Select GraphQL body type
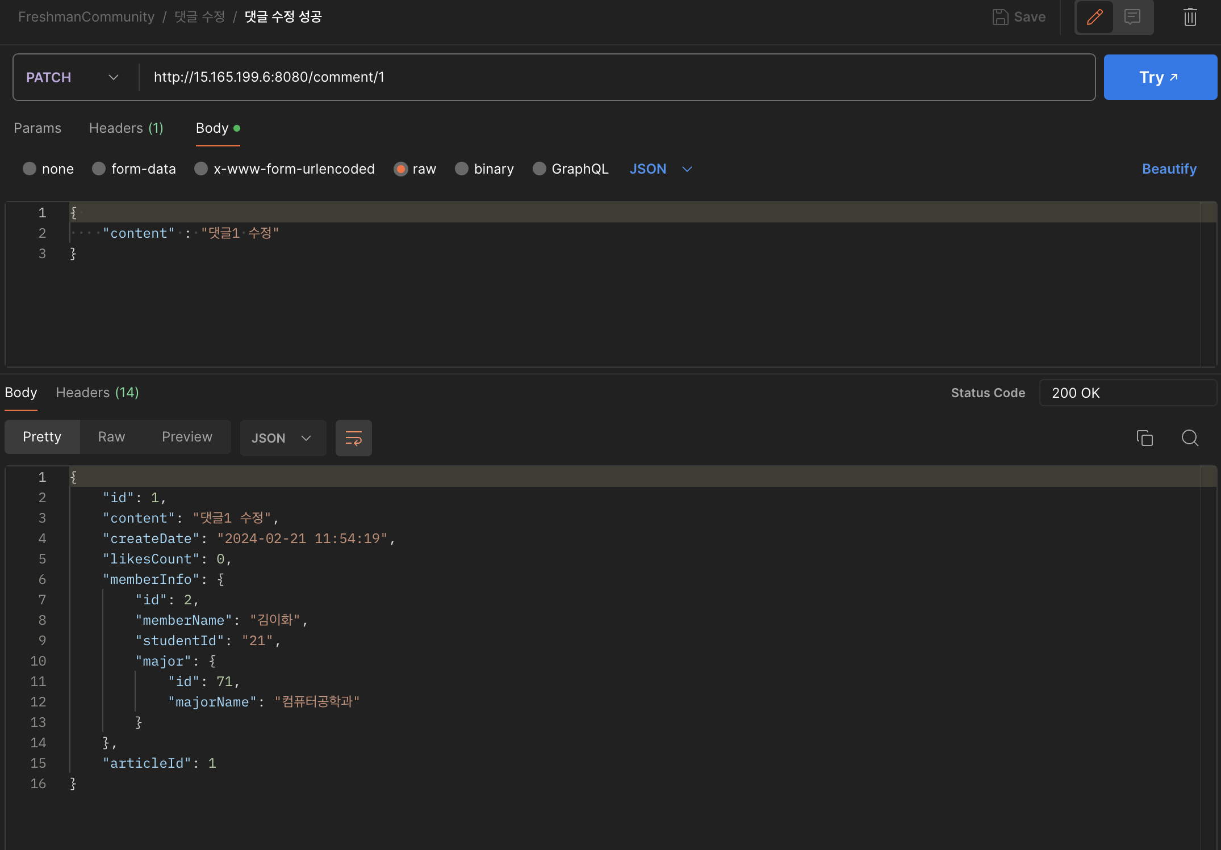Image resolution: width=1221 pixels, height=850 pixels. [540, 169]
